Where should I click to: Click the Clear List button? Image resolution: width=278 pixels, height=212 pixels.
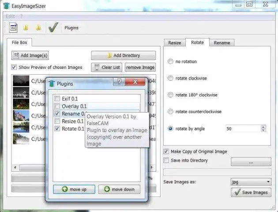106,67
